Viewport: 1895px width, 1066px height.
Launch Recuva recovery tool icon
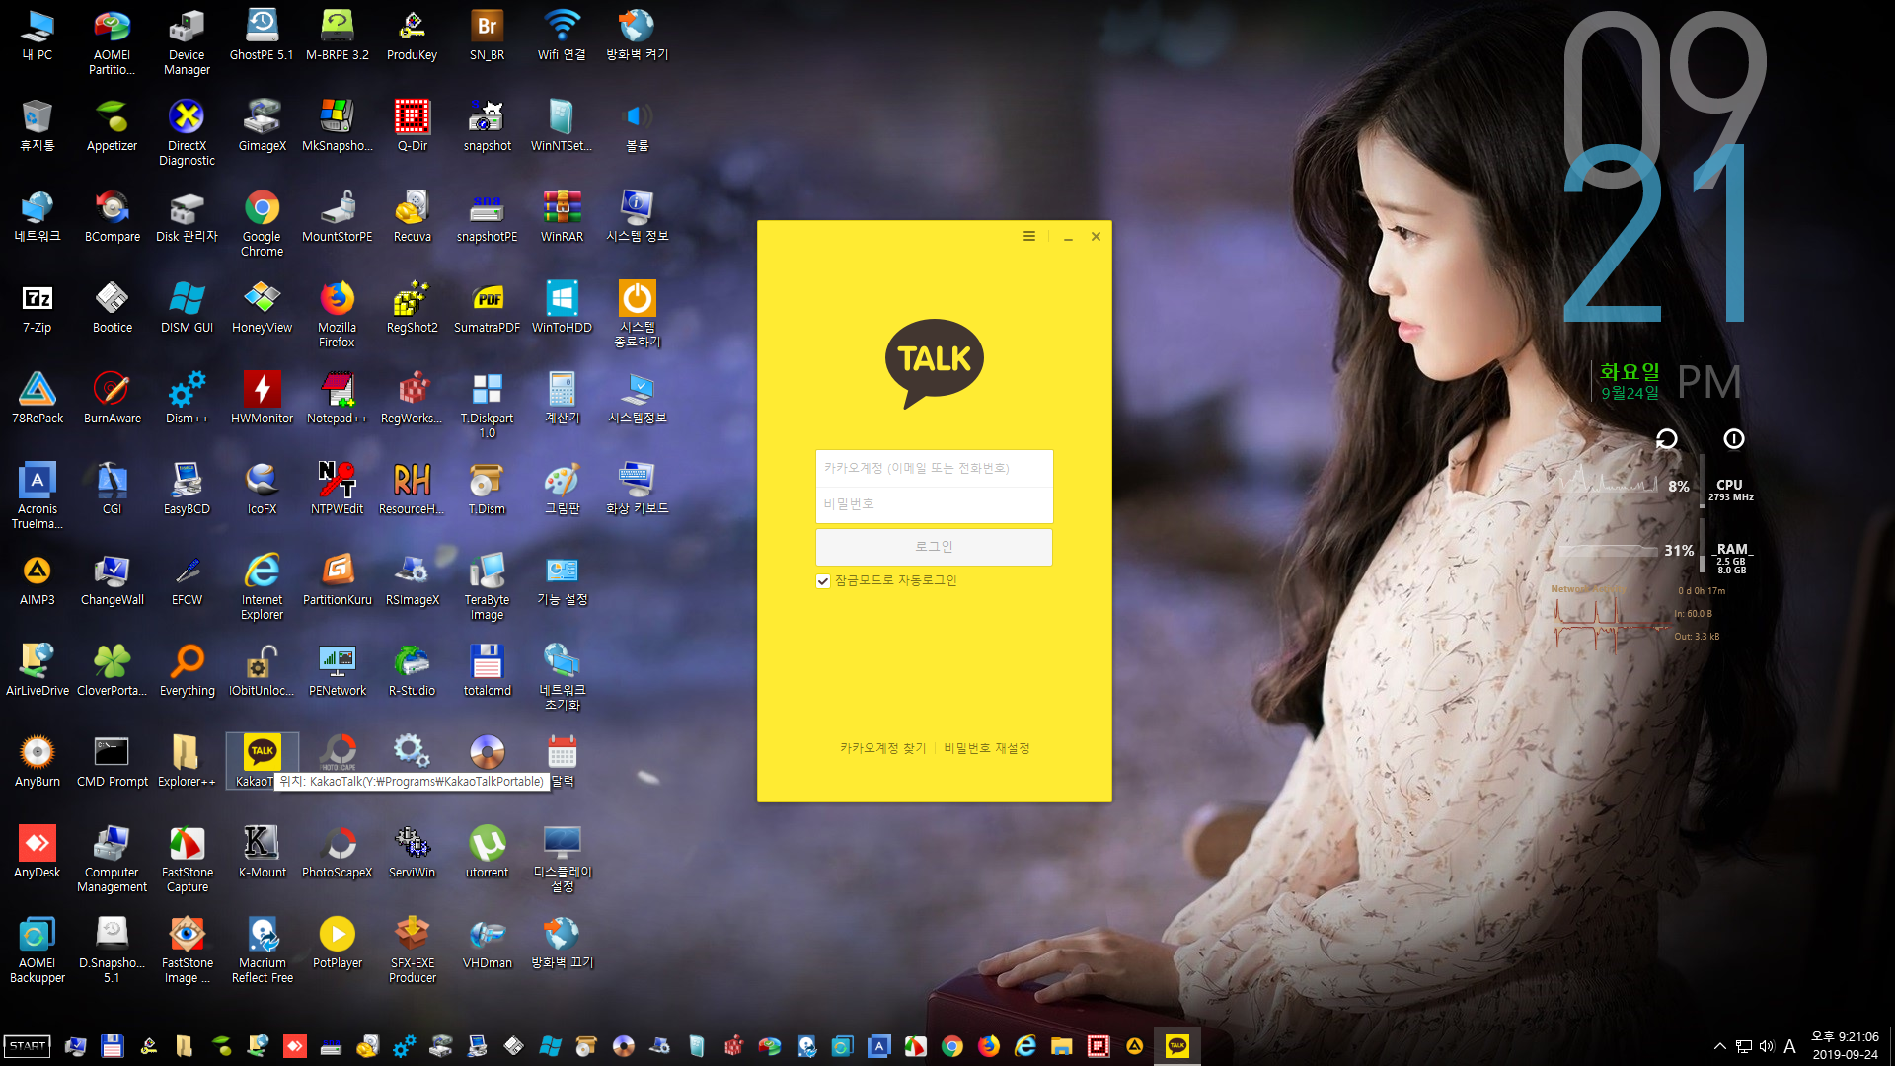[x=412, y=216]
